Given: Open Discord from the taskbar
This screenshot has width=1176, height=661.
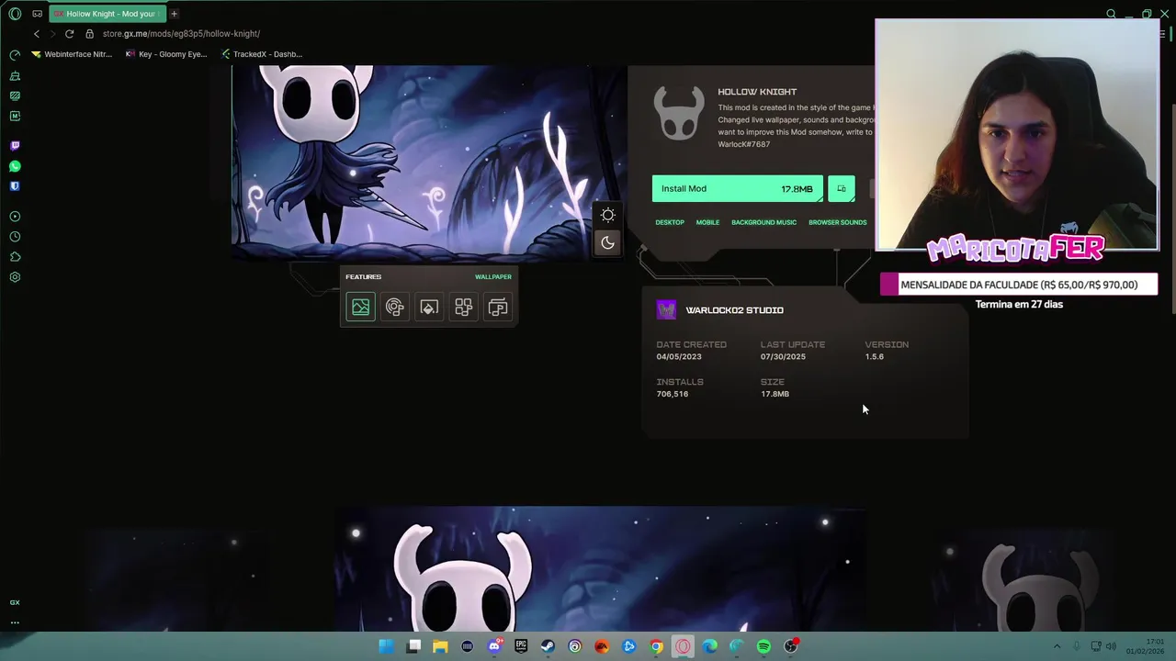Looking at the screenshot, I should click(x=494, y=646).
